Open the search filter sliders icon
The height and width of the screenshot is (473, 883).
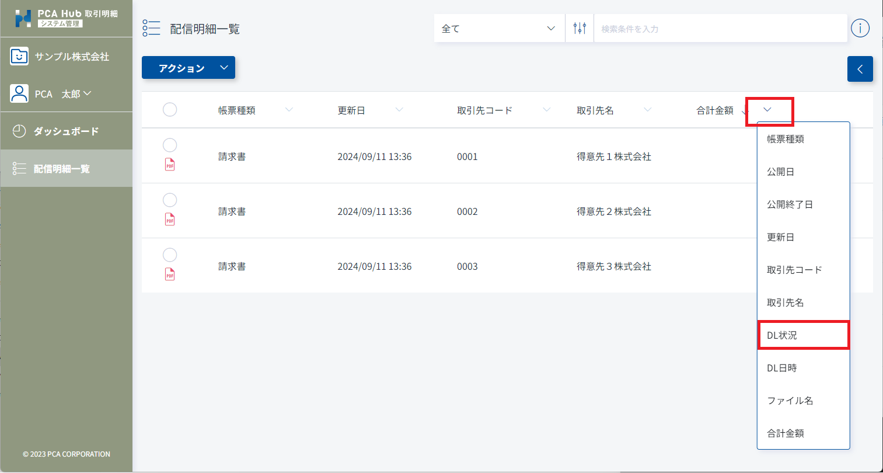click(580, 28)
